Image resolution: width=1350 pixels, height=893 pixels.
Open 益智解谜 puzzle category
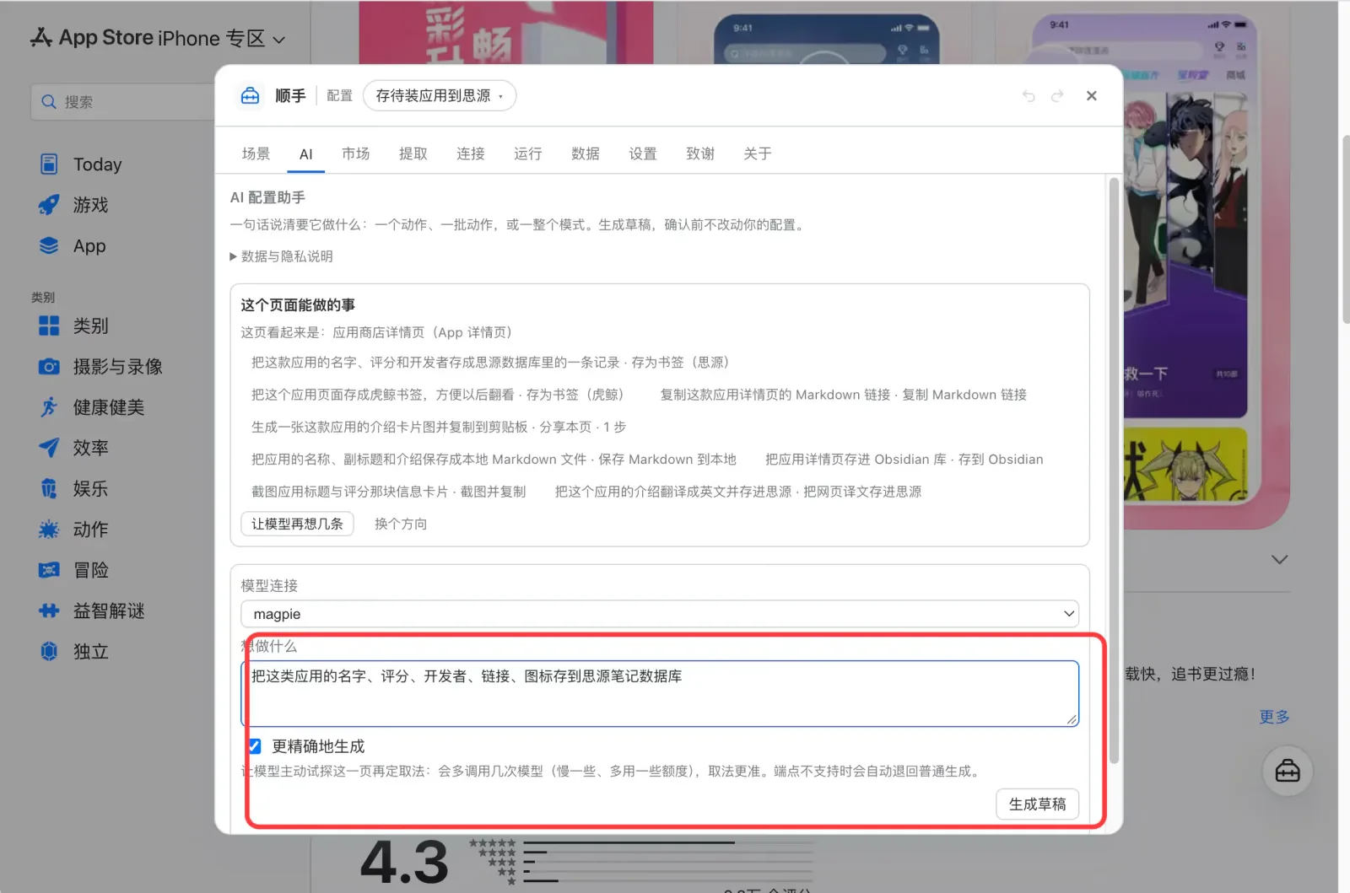pos(49,611)
